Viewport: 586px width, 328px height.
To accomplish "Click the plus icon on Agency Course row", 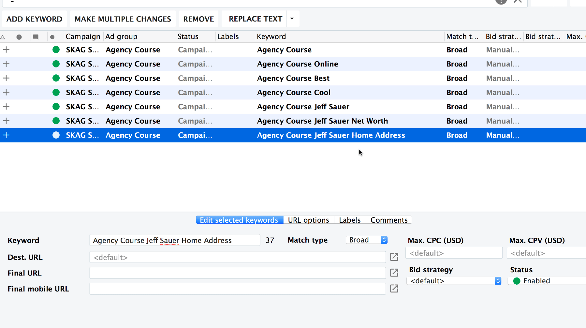I will pos(6,50).
